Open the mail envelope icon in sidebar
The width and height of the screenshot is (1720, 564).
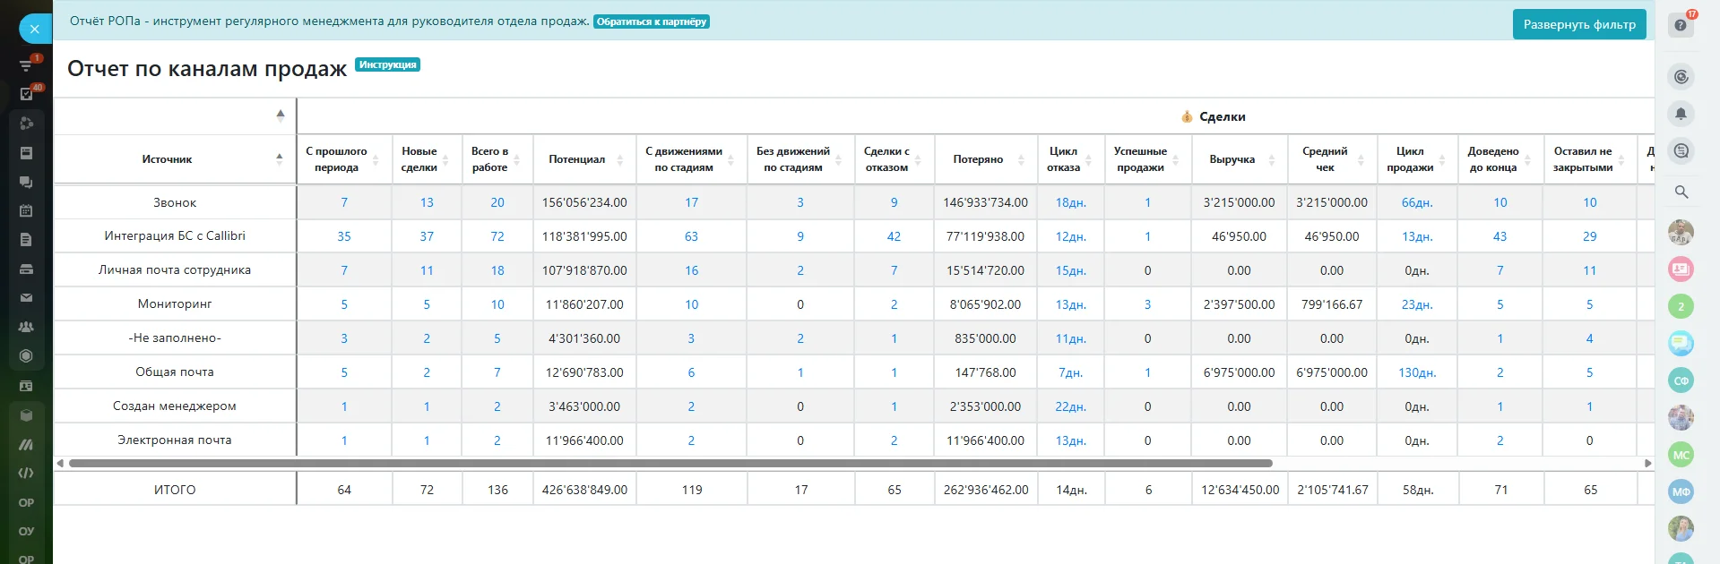pyautogui.click(x=26, y=297)
